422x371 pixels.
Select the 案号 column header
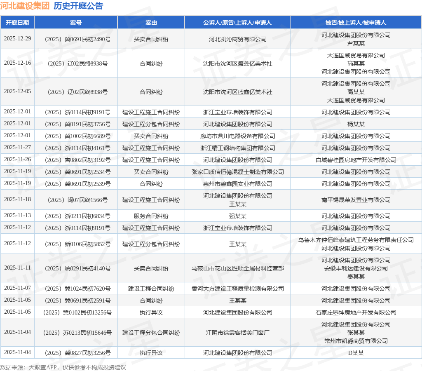click(x=76, y=23)
